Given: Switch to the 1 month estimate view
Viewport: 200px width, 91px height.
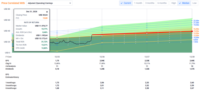Looking at the screenshot, I should pyautogui.click(x=138, y=3).
